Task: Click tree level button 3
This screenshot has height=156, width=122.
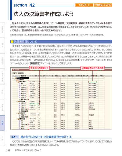Action: click(x=16, y=76)
